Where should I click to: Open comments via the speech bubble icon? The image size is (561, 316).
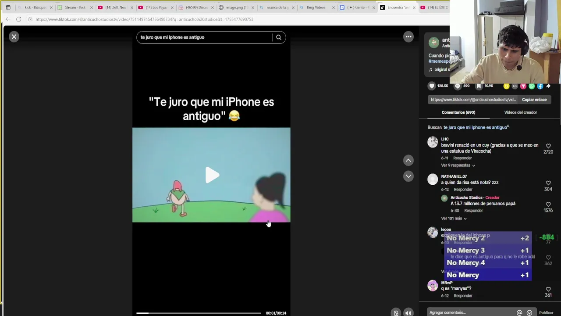458,86
